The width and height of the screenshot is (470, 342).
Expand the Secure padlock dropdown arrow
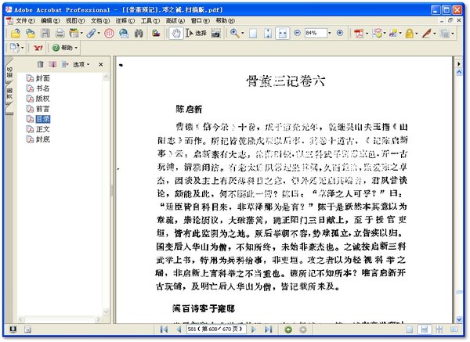click(417, 33)
